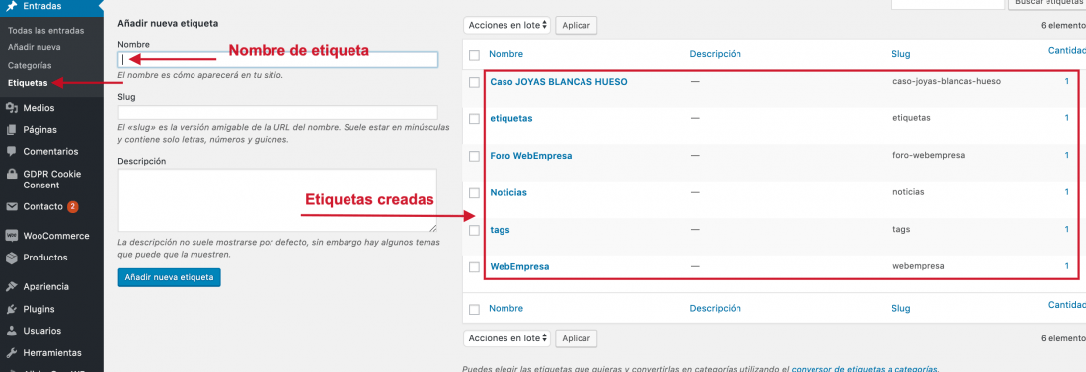Open Añadir nueva submenu item
The height and width of the screenshot is (372, 1086).
(34, 47)
